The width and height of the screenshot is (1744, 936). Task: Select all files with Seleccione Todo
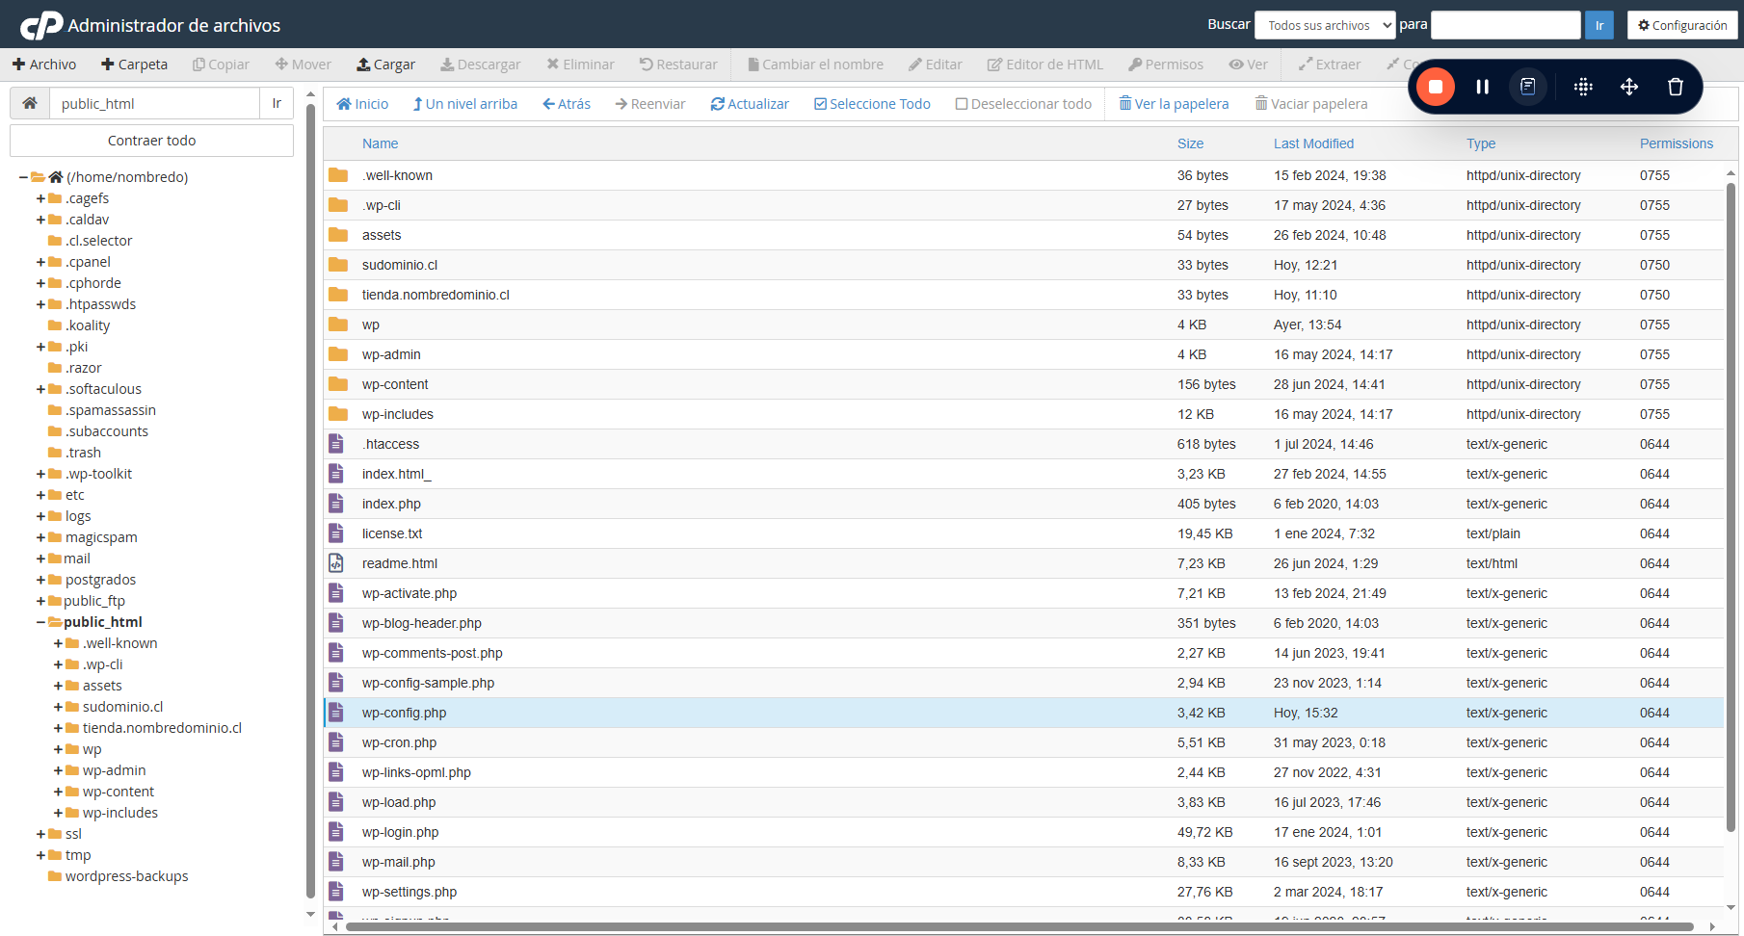(x=872, y=104)
